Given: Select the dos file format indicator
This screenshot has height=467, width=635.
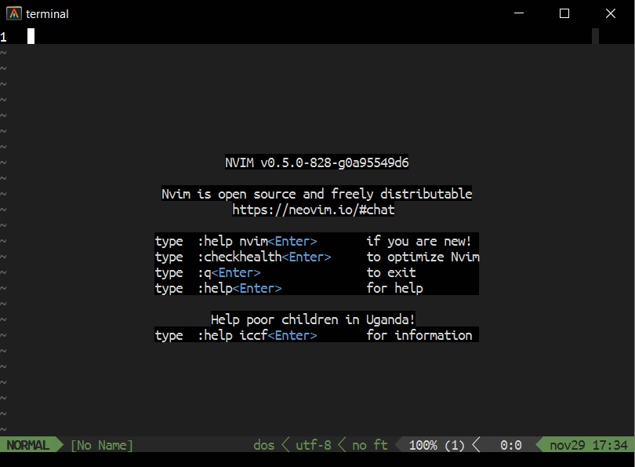Looking at the screenshot, I should tap(263, 444).
